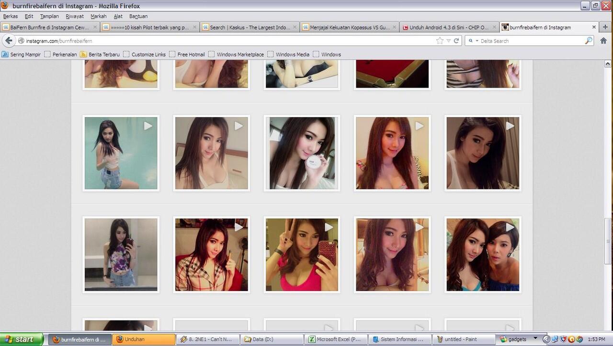Open the search engine selector dropdown
The height and width of the screenshot is (346, 613).
pos(473,41)
